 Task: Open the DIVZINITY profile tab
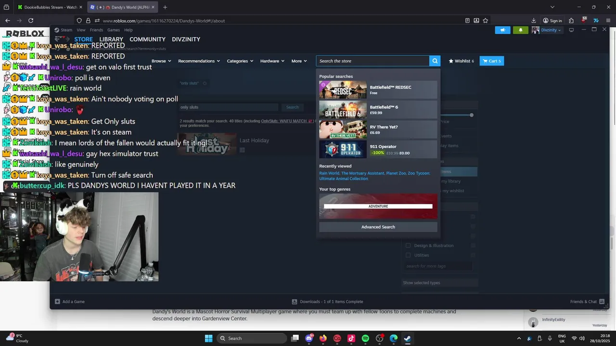[186, 39]
